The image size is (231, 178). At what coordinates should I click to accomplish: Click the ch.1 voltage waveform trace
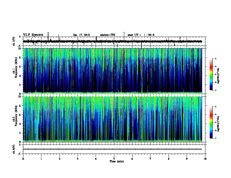click(x=113, y=42)
